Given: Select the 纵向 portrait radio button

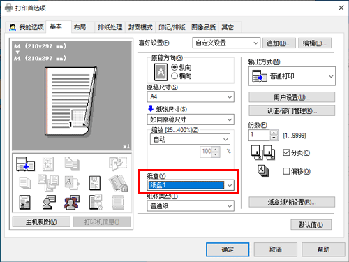Looking at the screenshot, I should (x=174, y=67).
